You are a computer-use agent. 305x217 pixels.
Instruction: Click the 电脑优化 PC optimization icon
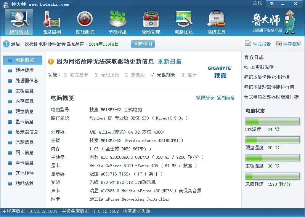click(183, 19)
